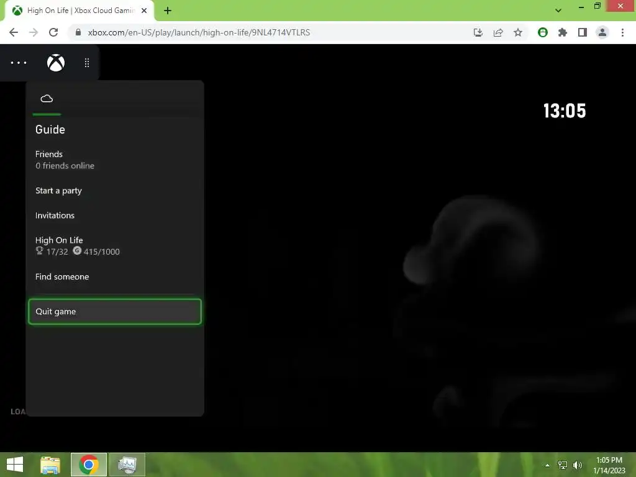Screen dimensions: 636x477
Task: View site security lock information
Action: [78, 32]
